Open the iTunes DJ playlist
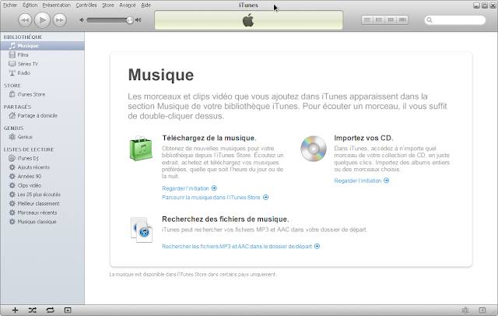This screenshot has height=316, width=498. [42, 158]
